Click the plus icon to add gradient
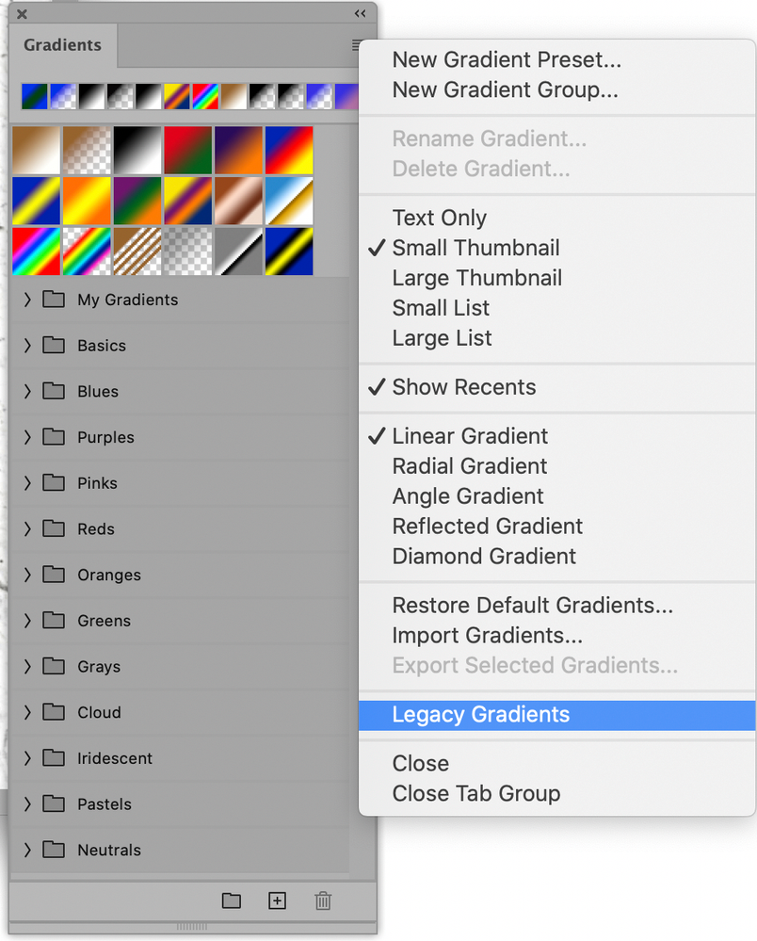 (277, 900)
